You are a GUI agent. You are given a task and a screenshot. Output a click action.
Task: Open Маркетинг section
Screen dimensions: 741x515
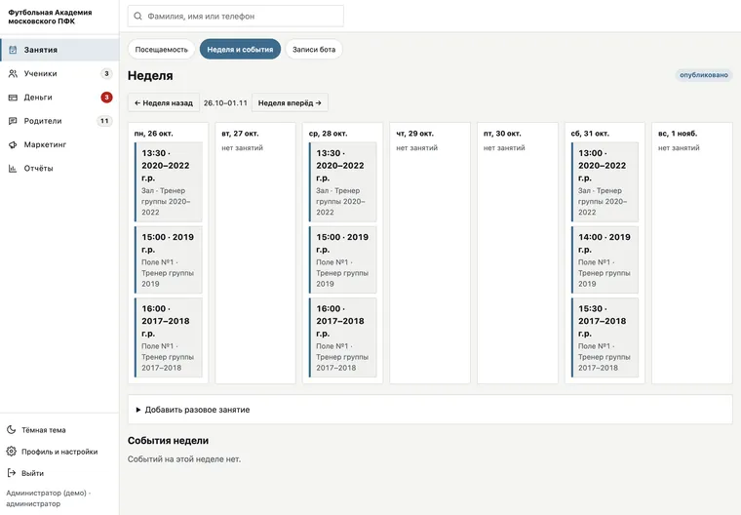tap(59, 144)
